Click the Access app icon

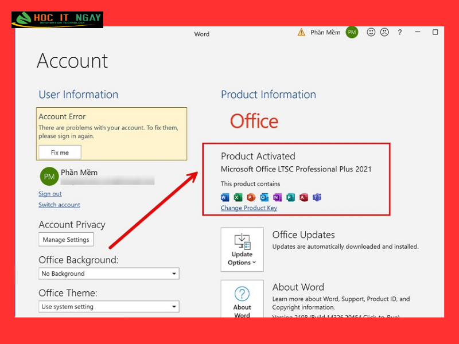[304, 197]
